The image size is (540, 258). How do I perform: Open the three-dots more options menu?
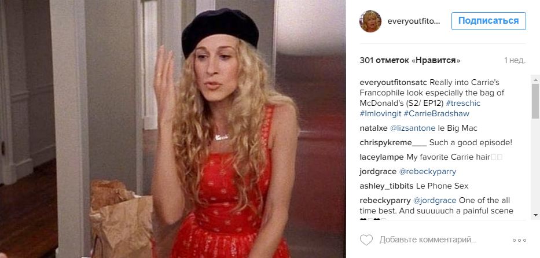[x=519, y=241]
